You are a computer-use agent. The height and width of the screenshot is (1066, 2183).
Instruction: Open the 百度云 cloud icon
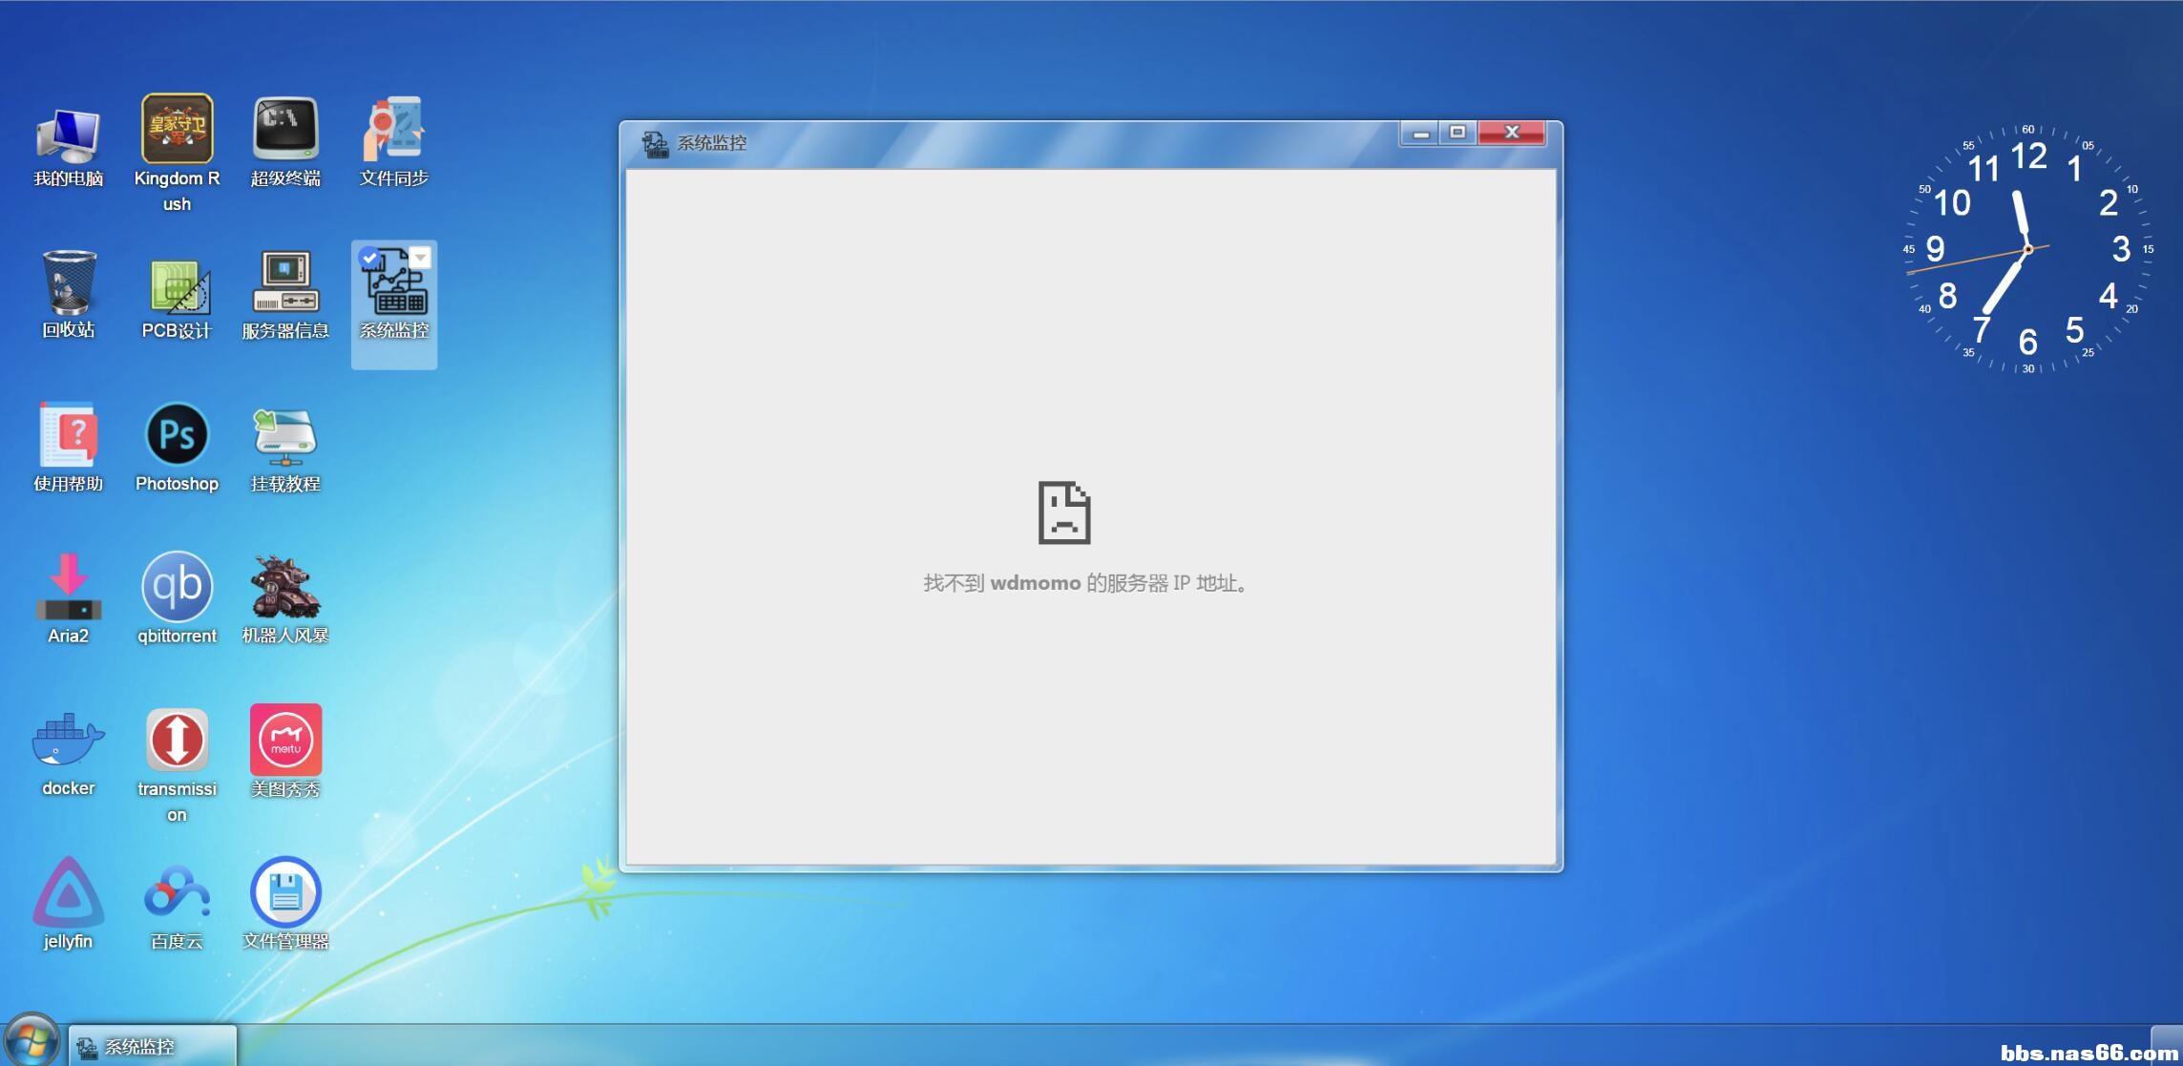point(177,893)
